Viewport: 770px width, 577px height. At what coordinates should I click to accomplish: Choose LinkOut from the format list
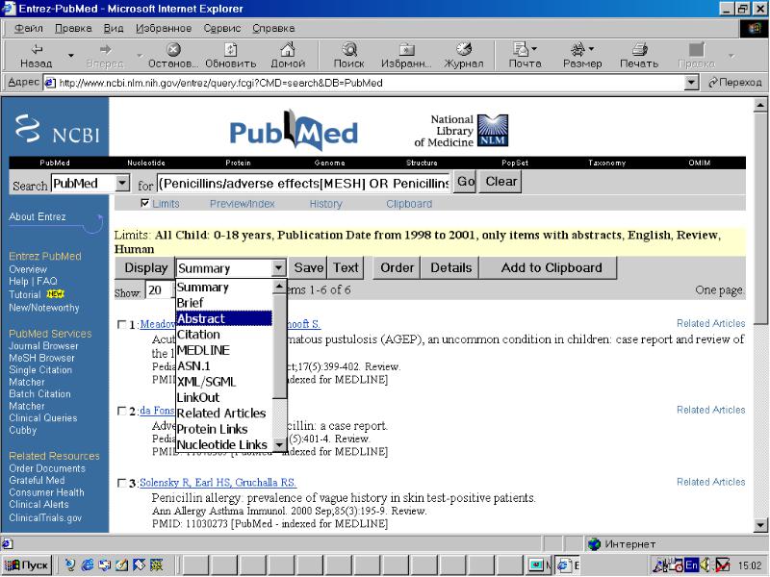(224, 397)
